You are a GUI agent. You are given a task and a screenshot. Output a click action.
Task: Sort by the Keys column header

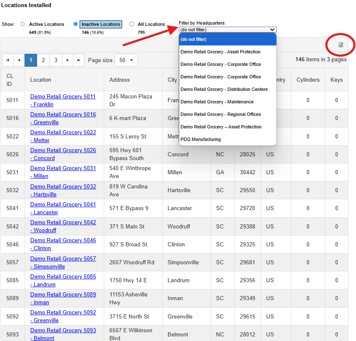click(336, 80)
